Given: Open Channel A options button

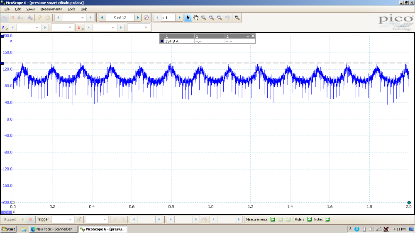Looking at the screenshot, I should tap(5, 27).
